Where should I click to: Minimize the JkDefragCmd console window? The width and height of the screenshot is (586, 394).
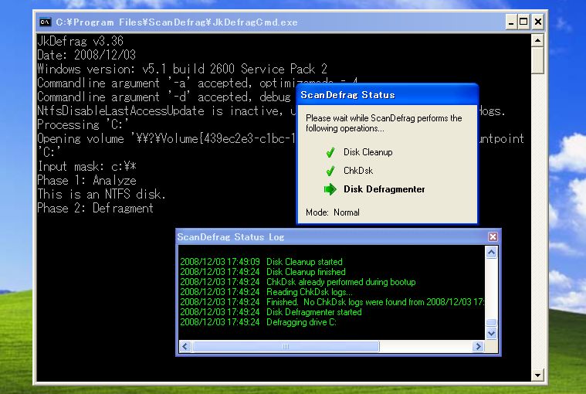tap(511, 22)
